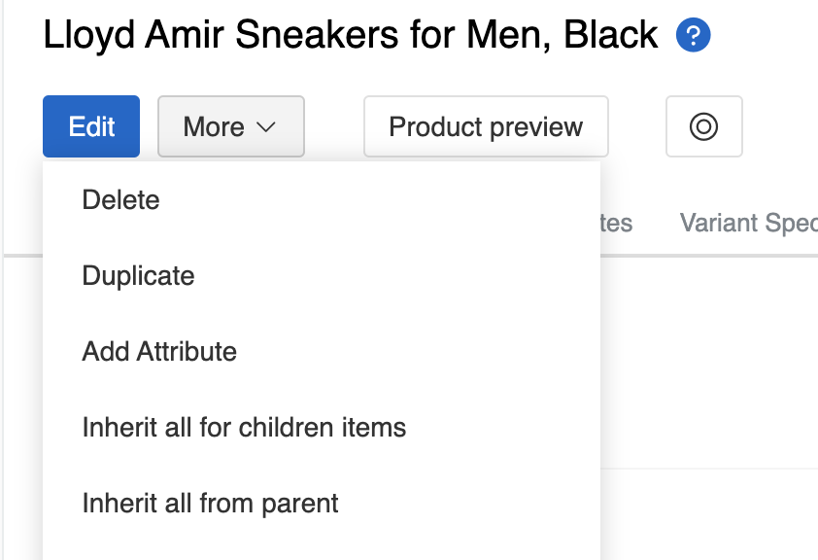The image size is (818, 560).
Task: Click the "More" label text
Action: (214, 127)
